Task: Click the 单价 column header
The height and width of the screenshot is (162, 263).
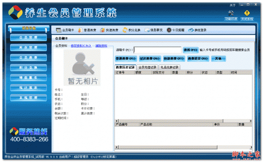Action: pos(225,124)
